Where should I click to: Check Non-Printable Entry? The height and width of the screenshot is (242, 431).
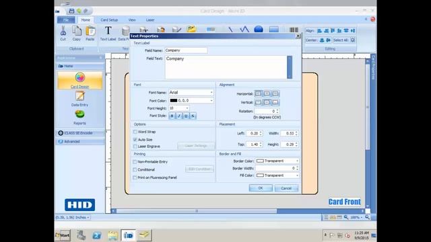pos(135,162)
